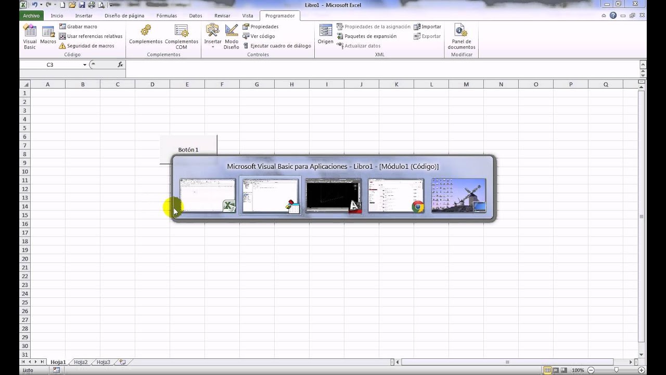Toggle Modo Diseño
666x375 pixels.
[232, 36]
